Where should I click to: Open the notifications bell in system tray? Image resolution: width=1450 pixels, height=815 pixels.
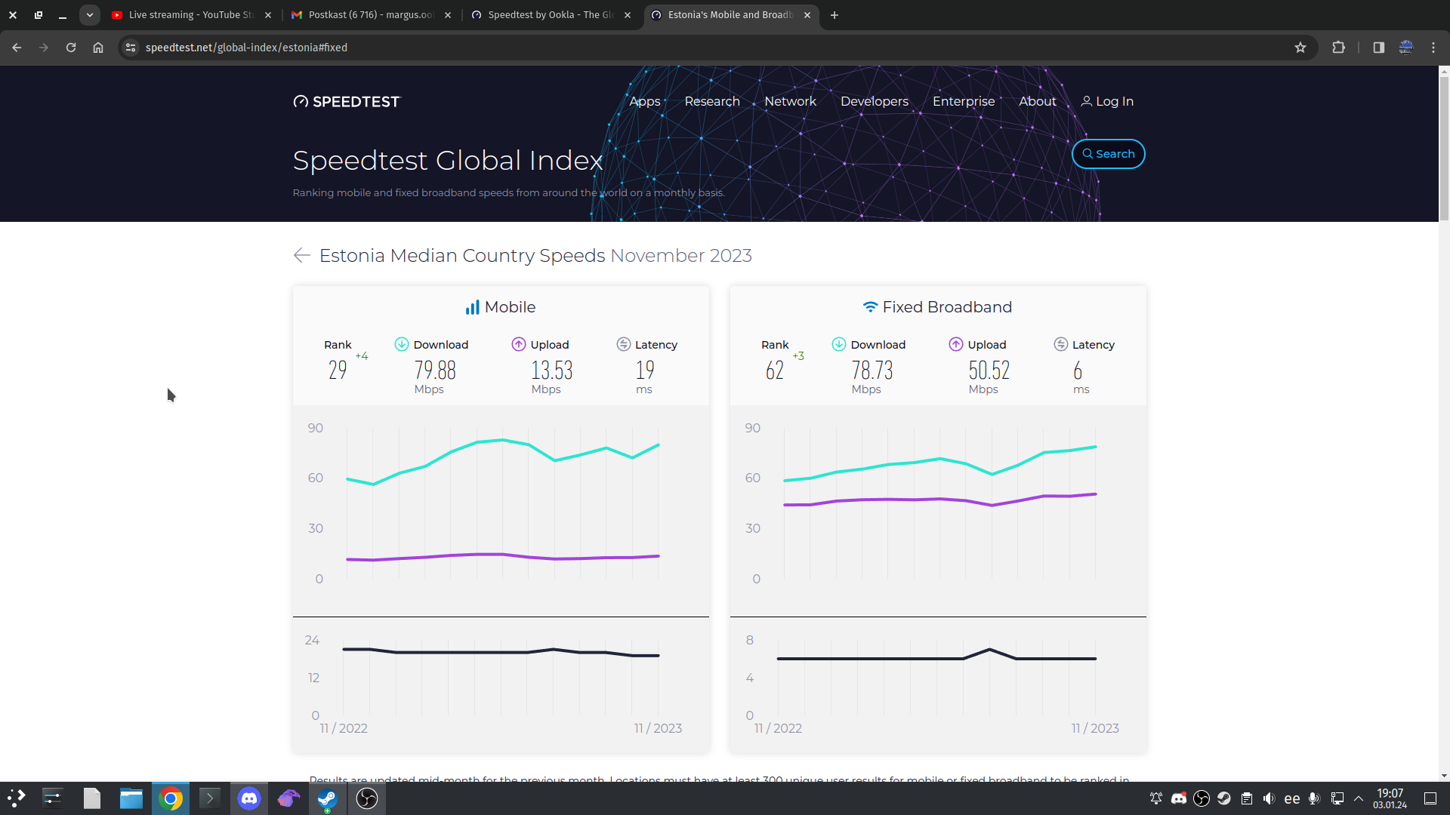[1156, 798]
